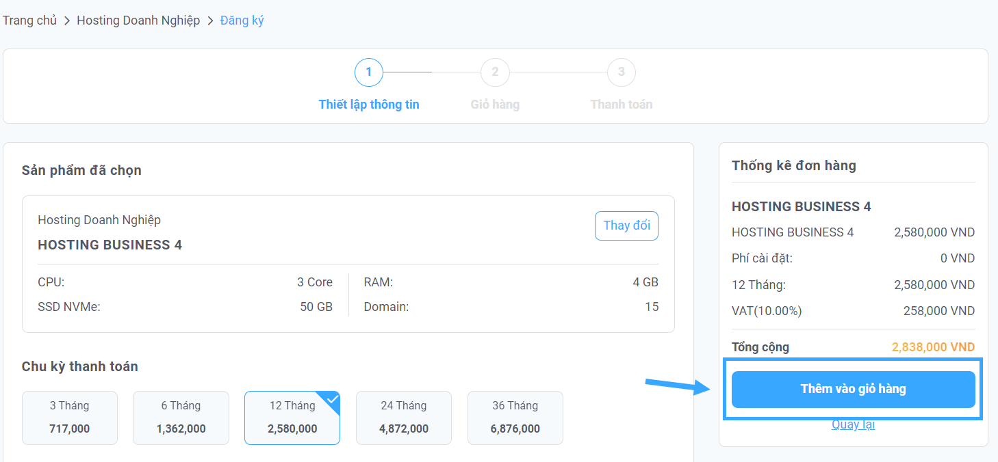
Task: Click the HOSTING BUSINESS 4 product title
Action: (x=110, y=245)
